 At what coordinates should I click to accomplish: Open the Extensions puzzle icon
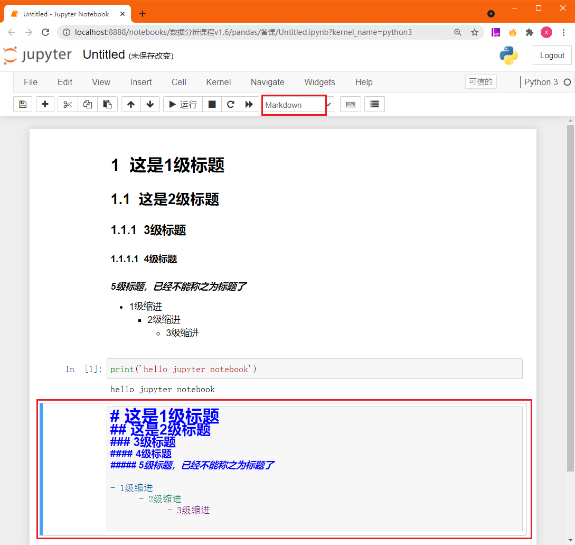[x=529, y=32]
